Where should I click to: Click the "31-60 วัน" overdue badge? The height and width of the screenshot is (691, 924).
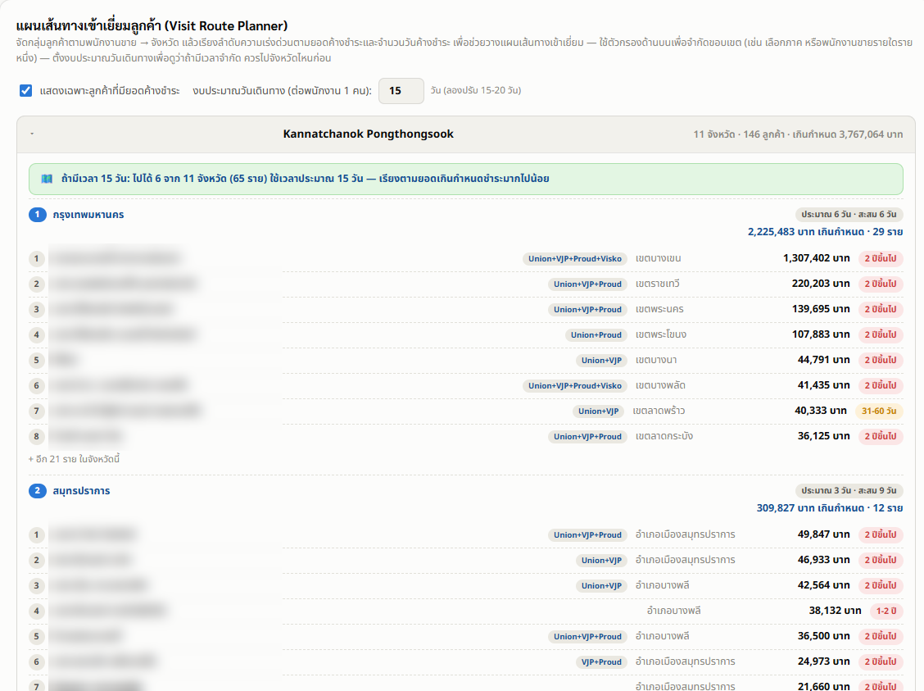[879, 411]
